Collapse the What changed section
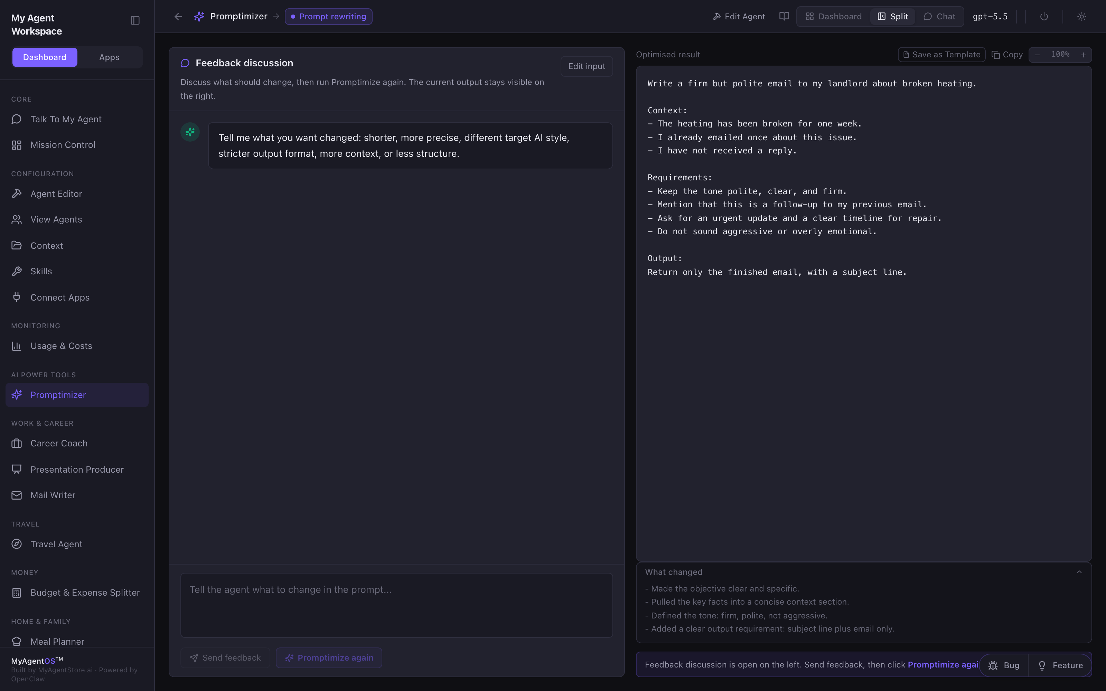The image size is (1106, 691). [1079, 572]
